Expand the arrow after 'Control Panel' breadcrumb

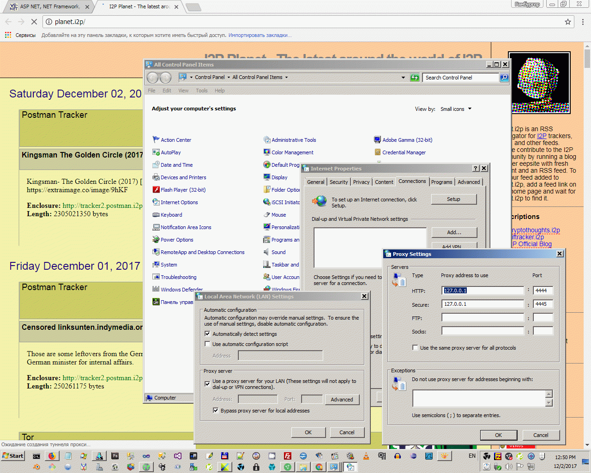(229, 78)
